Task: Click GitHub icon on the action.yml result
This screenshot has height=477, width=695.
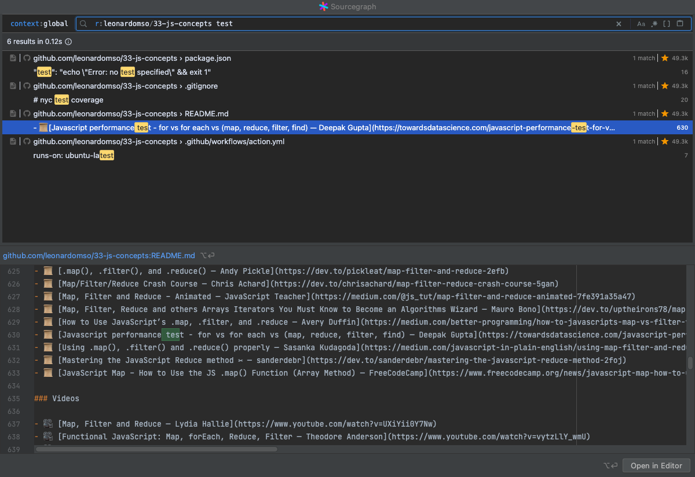Action: pyautogui.click(x=27, y=141)
